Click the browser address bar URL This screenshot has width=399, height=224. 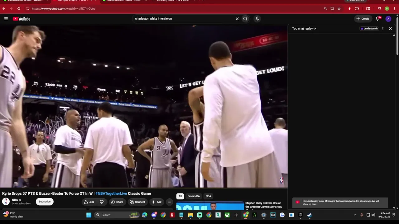63,9
